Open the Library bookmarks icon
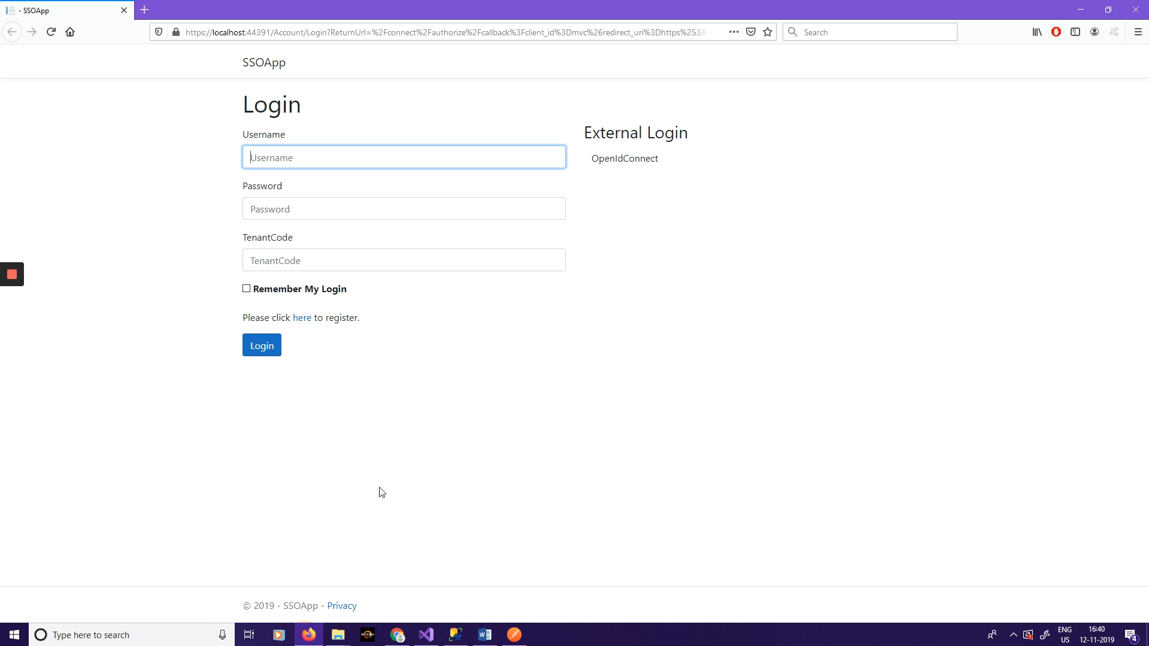 click(1037, 32)
